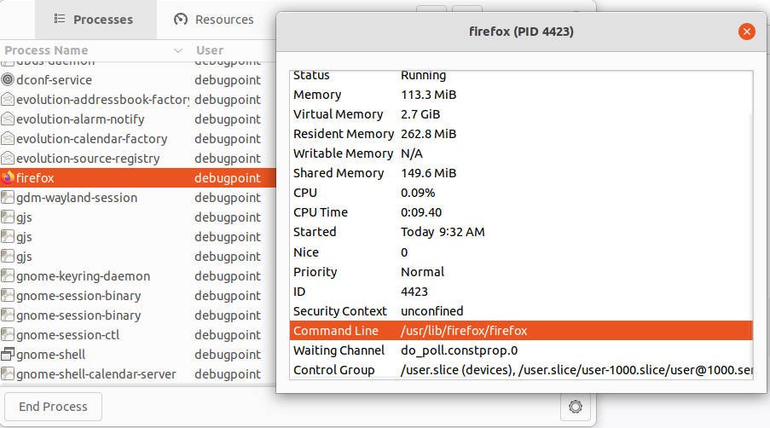770x428 pixels.
Task: Select the Nice property row
Action: [521, 252]
